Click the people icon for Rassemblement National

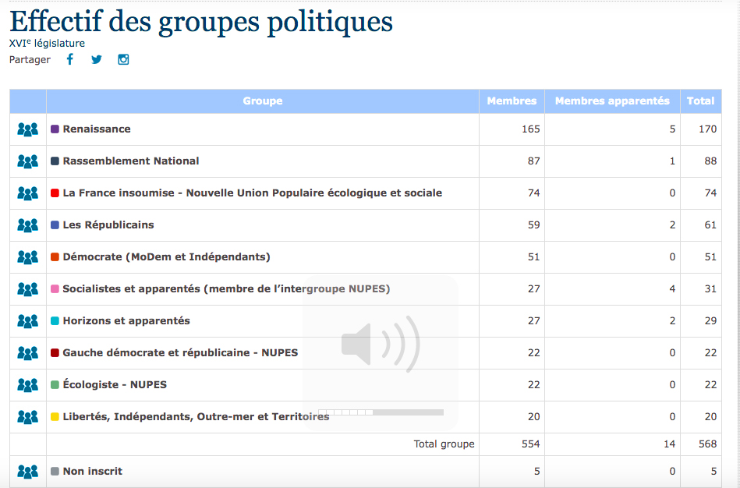pyautogui.click(x=28, y=161)
